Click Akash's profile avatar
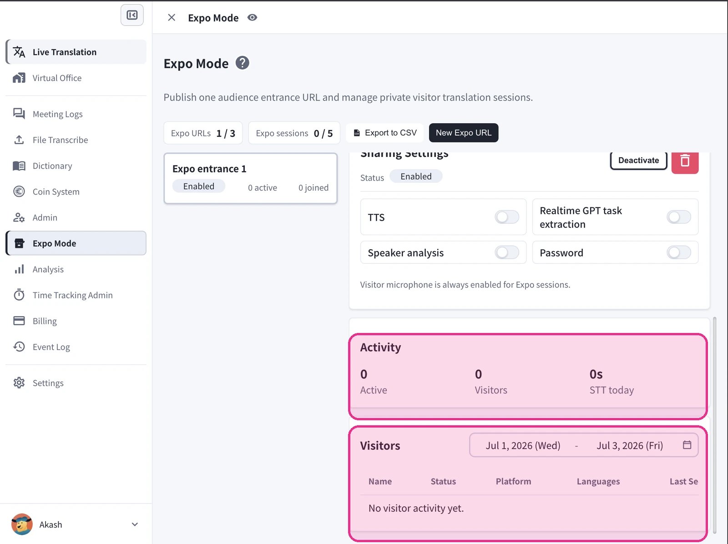728x544 pixels. (x=22, y=524)
